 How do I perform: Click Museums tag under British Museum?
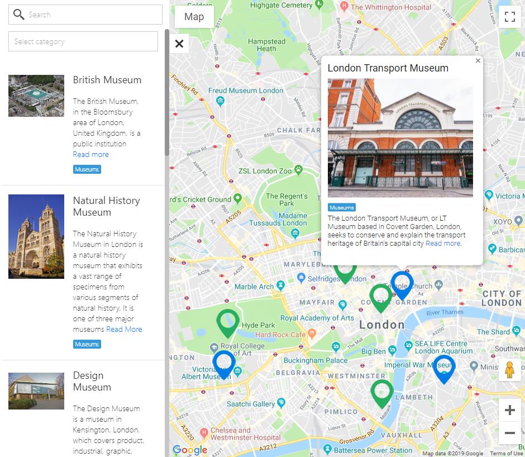point(87,169)
